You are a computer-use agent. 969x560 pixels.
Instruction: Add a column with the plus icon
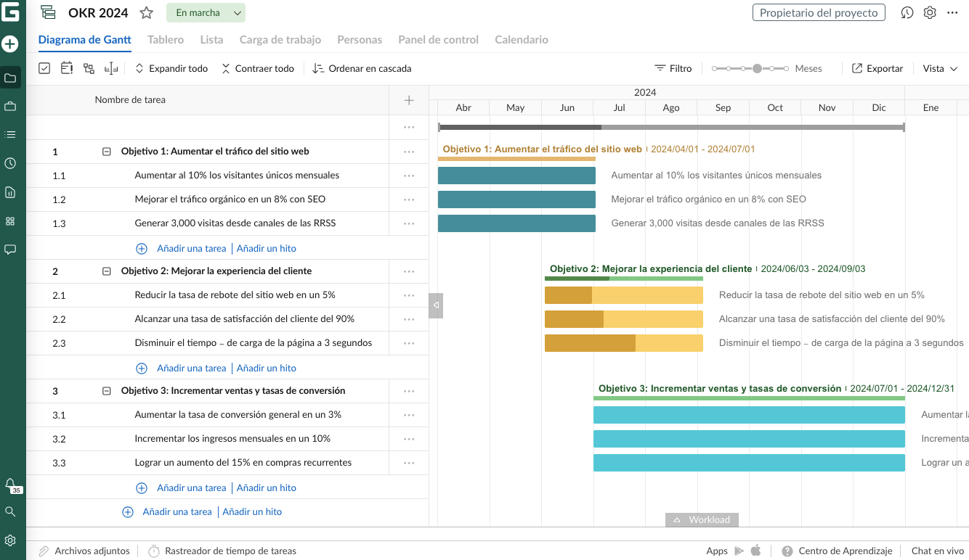[x=409, y=100]
